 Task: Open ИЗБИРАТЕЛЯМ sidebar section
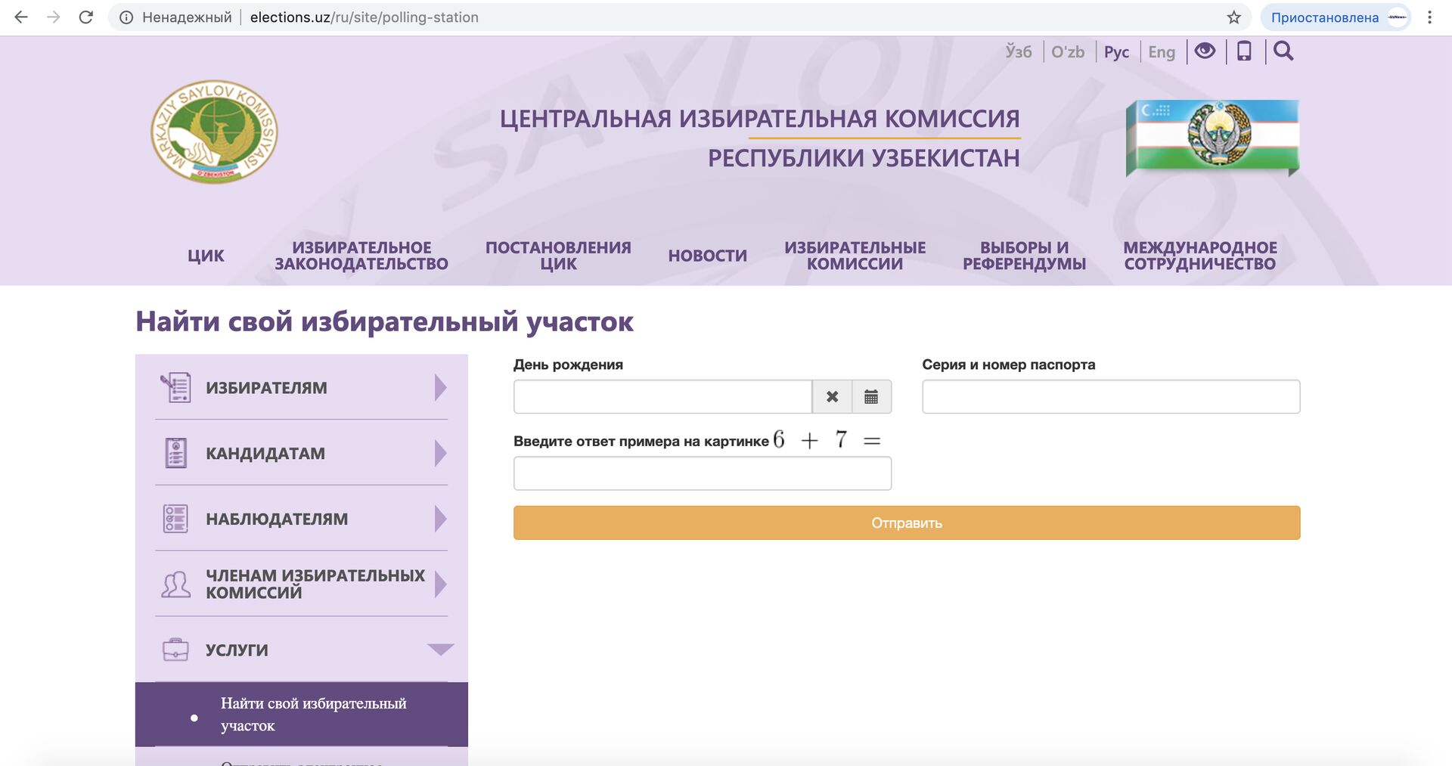[301, 387]
